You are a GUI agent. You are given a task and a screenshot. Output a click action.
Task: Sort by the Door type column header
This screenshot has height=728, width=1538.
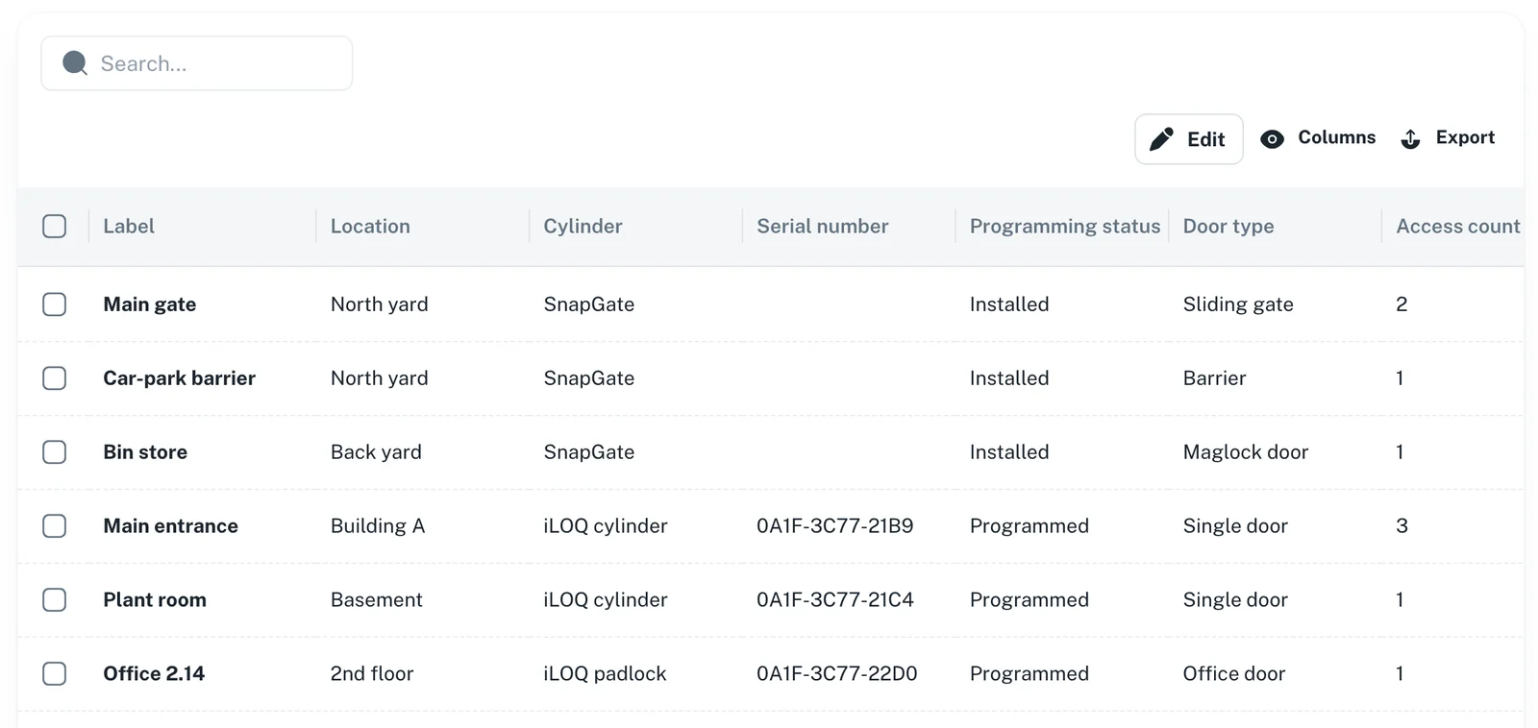coord(1228,226)
